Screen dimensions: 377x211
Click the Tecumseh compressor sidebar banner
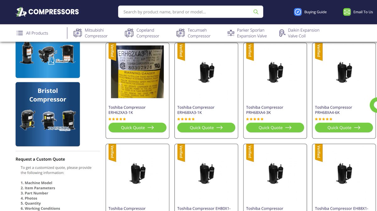point(48,60)
